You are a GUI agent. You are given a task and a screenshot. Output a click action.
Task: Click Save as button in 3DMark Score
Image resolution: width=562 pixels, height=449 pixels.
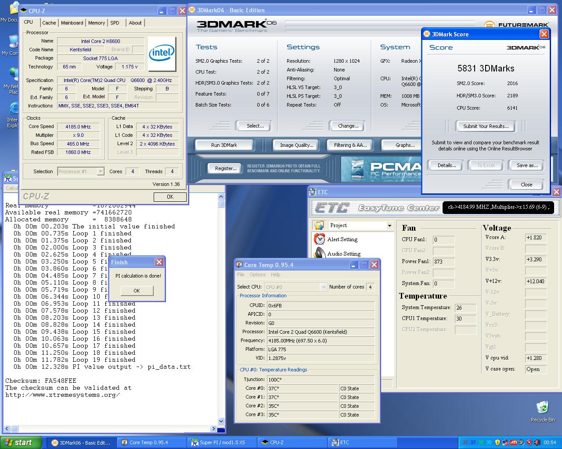527,165
